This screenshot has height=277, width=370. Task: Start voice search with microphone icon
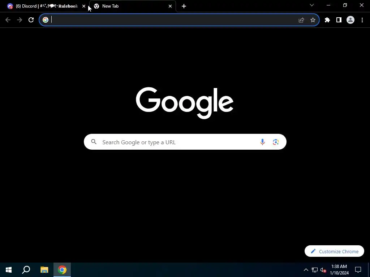pyautogui.click(x=262, y=142)
